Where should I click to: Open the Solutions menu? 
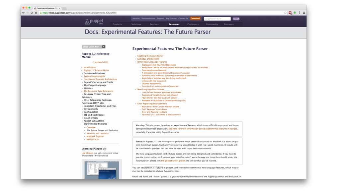(x=136, y=24)
